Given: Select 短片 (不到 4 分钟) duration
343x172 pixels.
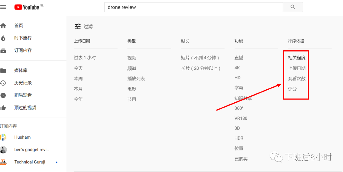Looking at the screenshot, I should click(x=200, y=58).
